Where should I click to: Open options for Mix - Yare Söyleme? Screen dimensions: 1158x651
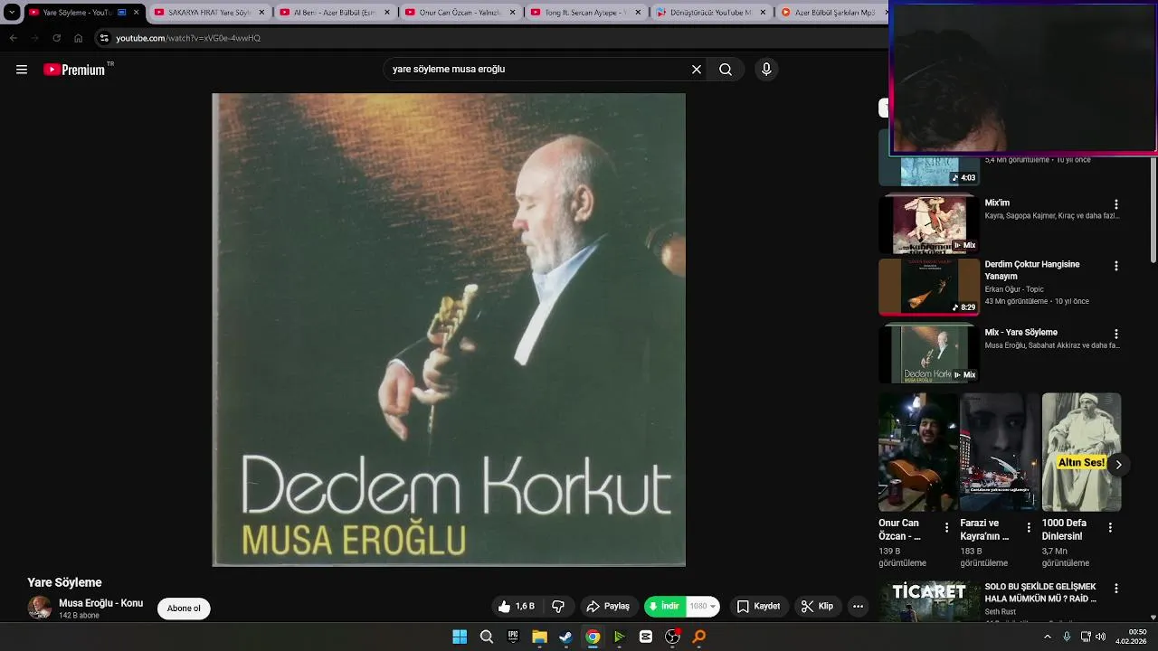pos(1115,334)
